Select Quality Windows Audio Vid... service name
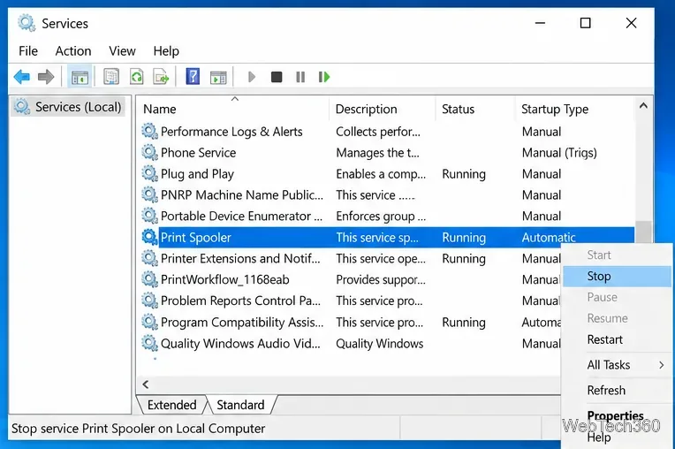The height and width of the screenshot is (449, 675). coord(240,344)
